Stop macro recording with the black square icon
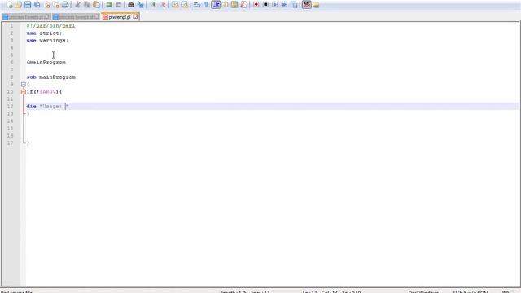521x293 pixels. click(x=265, y=5)
